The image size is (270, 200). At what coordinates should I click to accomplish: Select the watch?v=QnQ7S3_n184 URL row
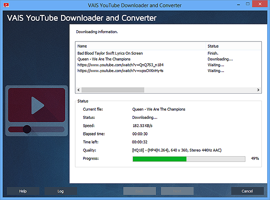tap(168, 65)
